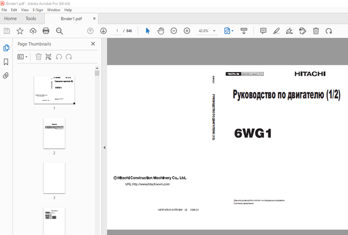The height and width of the screenshot is (235, 348).
Task: Open the E-Sign menu
Action: click(38, 10)
